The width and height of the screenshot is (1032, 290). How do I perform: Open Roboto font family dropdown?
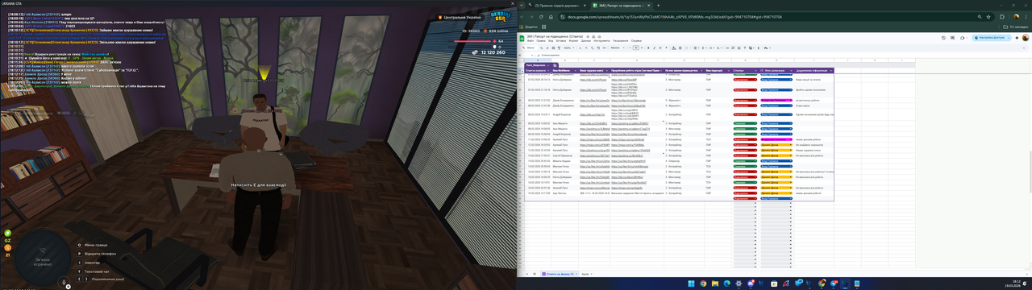click(x=618, y=48)
